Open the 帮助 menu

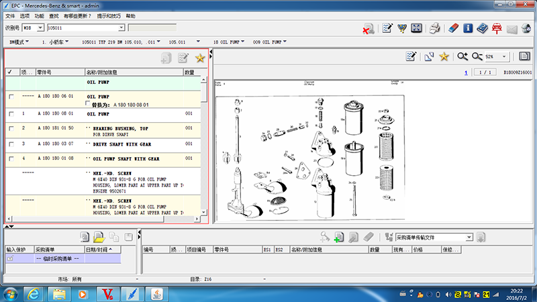click(x=130, y=15)
